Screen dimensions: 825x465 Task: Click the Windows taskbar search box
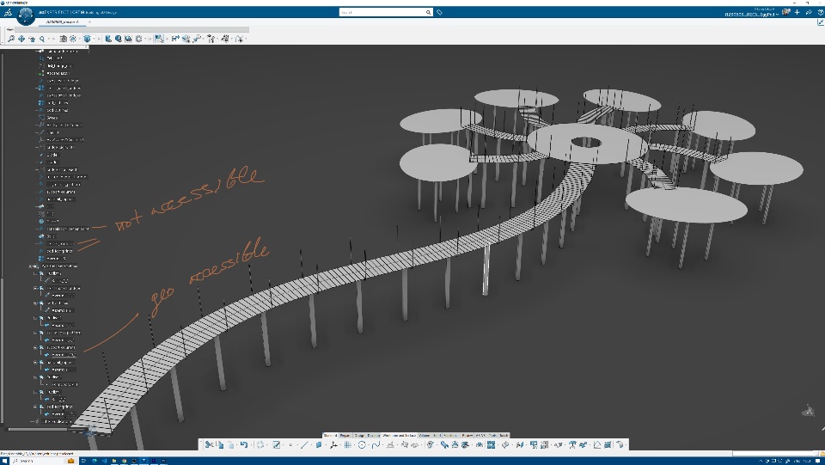click(x=42, y=461)
